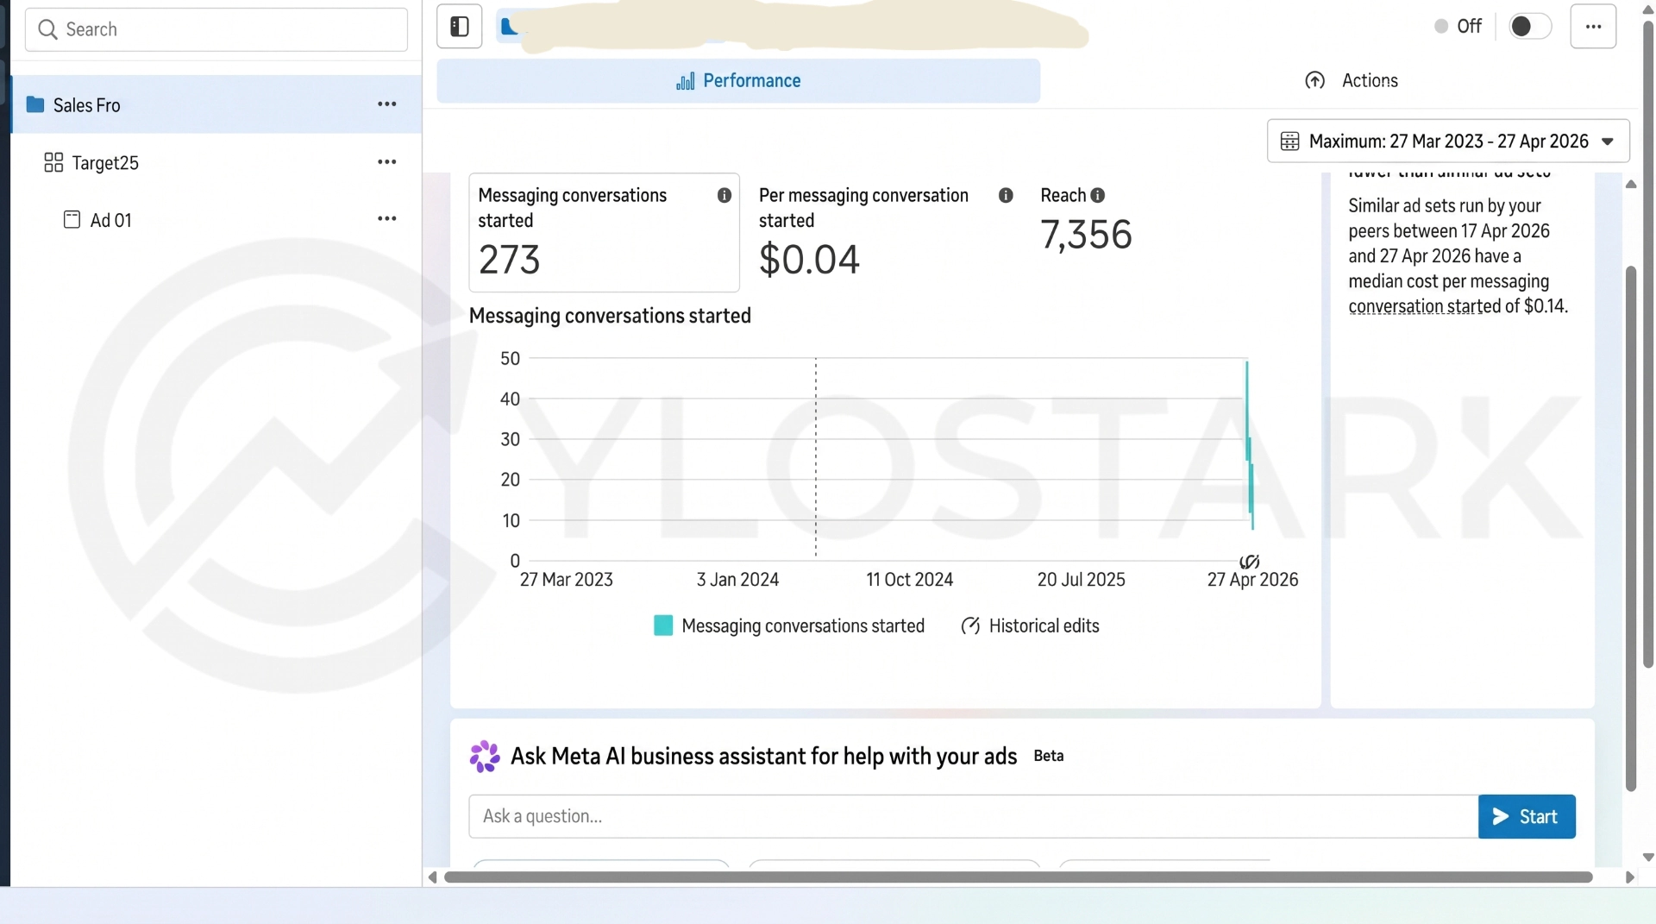Click the Actions upload arrow icon
The height and width of the screenshot is (924, 1656).
(1314, 80)
